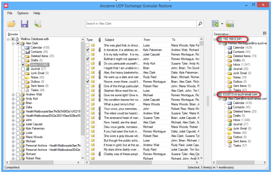The image size is (273, 174).
Task: Expand the Brian mailbox node
Action: click(x=13, y=103)
